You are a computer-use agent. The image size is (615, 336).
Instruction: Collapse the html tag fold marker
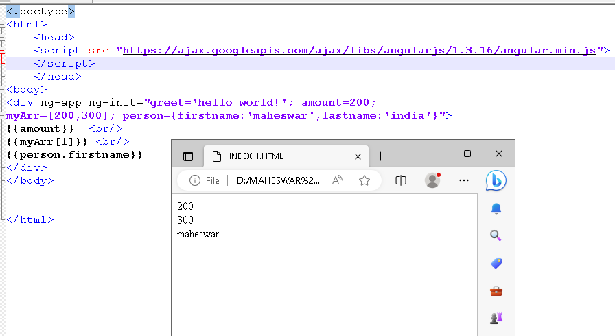click(3, 24)
